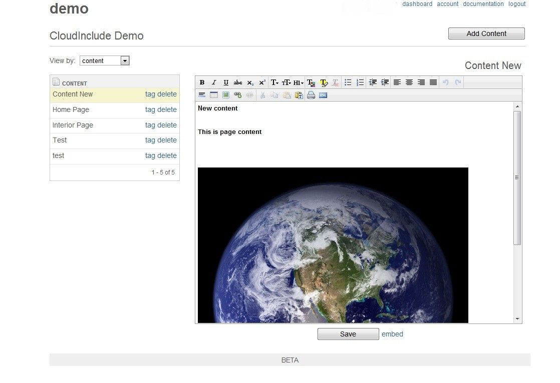Click the redo icon

point(458,82)
